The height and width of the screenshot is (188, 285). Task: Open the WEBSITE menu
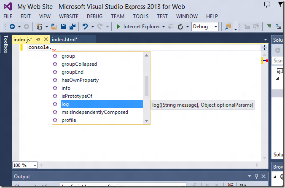coord(68,16)
